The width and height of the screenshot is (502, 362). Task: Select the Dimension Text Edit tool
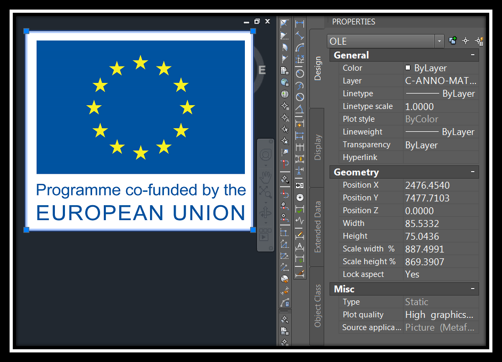click(300, 247)
